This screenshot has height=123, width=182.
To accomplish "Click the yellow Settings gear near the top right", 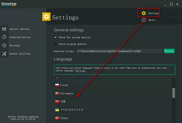I will pos(144,13).
